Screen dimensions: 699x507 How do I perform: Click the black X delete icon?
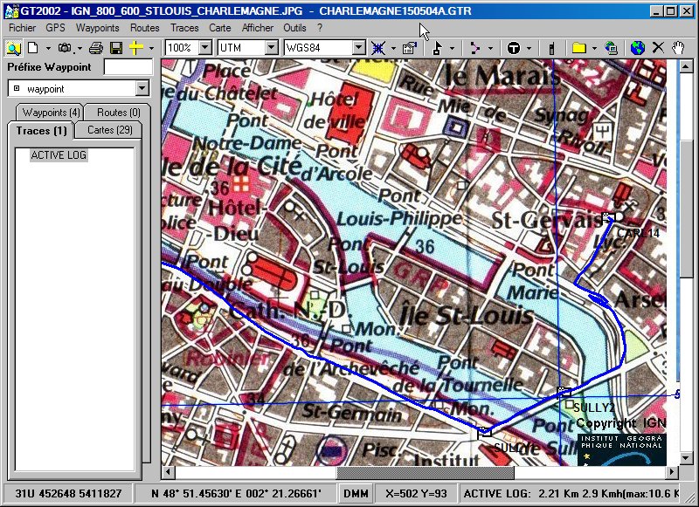click(x=658, y=48)
